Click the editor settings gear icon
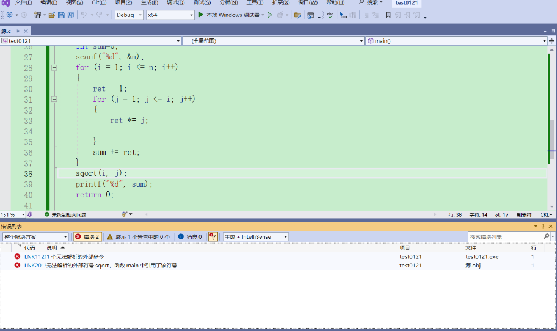Viewport: 557px width, 331px height. click(x=553, y=31)
